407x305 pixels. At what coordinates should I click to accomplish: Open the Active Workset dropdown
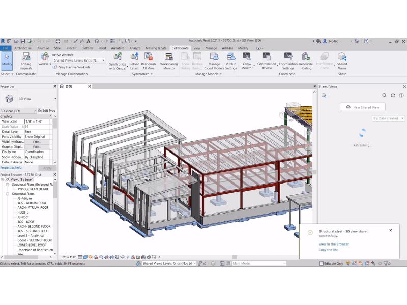click(79, 60)
